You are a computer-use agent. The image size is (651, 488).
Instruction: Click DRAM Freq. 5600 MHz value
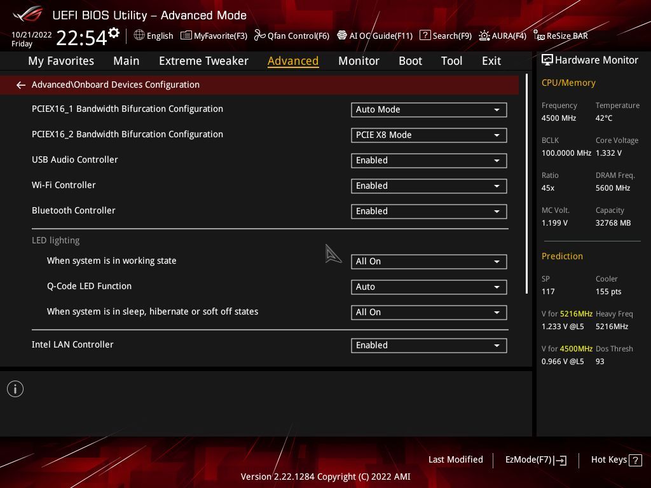[x=613, y=188]
